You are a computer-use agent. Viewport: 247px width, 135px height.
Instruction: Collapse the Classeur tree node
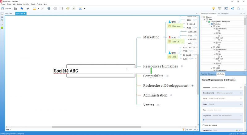202,17
